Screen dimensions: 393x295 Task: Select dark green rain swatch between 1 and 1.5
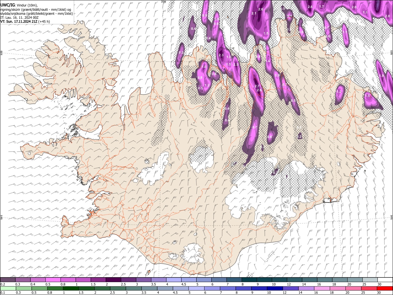[x=71, y=288]
